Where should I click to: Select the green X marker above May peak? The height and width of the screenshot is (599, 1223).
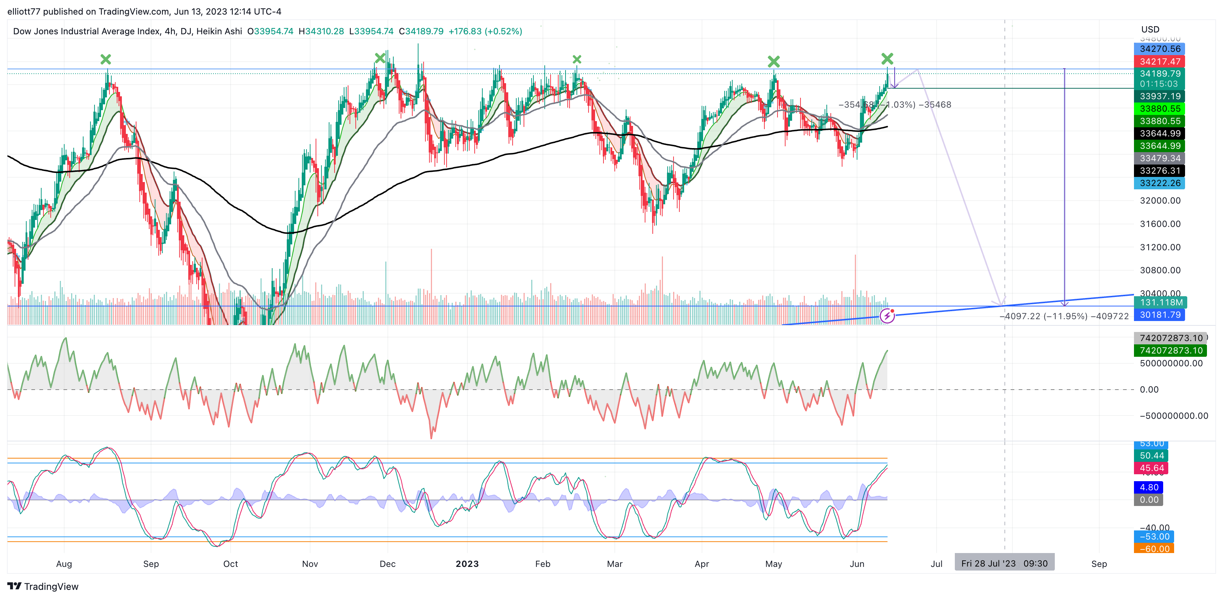coord(774,61)
